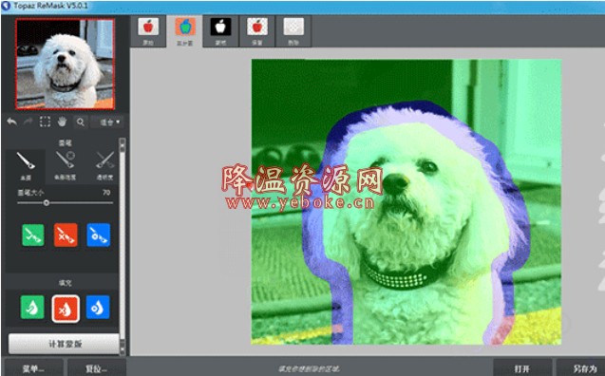The width and height of the screenshot is (605, 376).
Task: Select the red fill-to-cut bucket
Action: point(66,309)
